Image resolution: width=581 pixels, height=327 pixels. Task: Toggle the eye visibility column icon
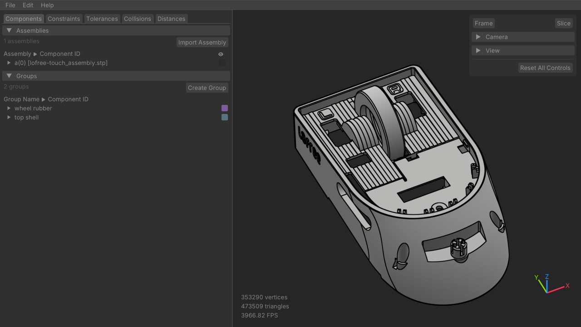tap(221, 54)
